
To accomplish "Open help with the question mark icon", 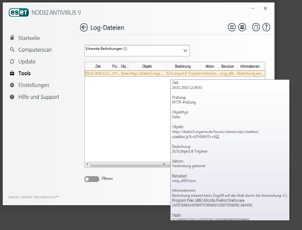I will click(x=266, y=27).
